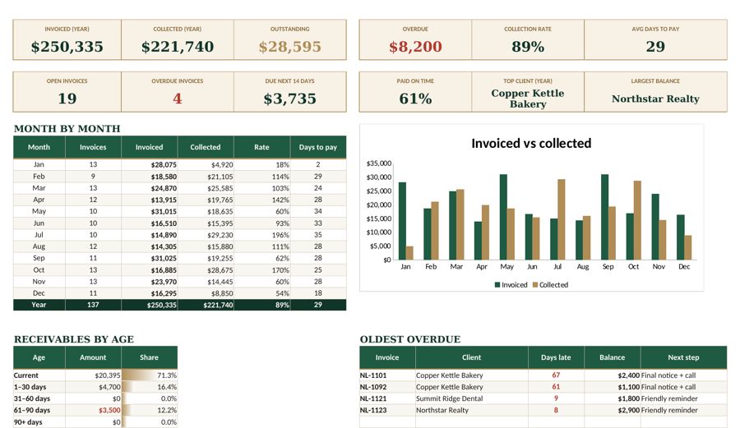The width and height of the screenshot is (740, 428).
Task: Select the Invoiced legend entry in chart
Action: [511, 285]
